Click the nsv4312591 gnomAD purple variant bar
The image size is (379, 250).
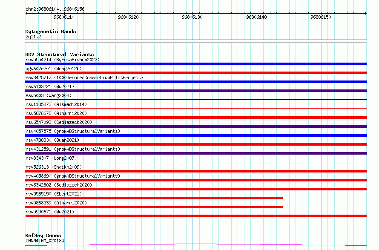[196, 153]
